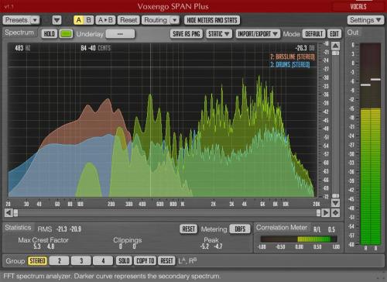Click the left arrow of frequency scrollbar
The width and height of the screenshot is (387, 282).
9,213
